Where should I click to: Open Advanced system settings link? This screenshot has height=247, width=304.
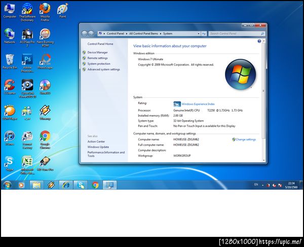pyautogui.click(x=104, y=69)
